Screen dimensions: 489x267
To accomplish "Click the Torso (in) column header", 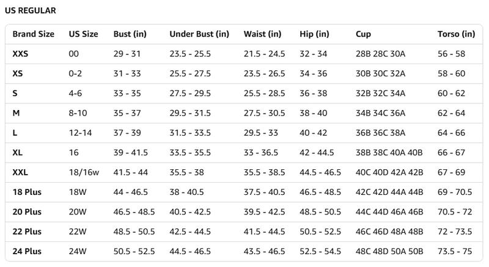I will pos(456,34).
